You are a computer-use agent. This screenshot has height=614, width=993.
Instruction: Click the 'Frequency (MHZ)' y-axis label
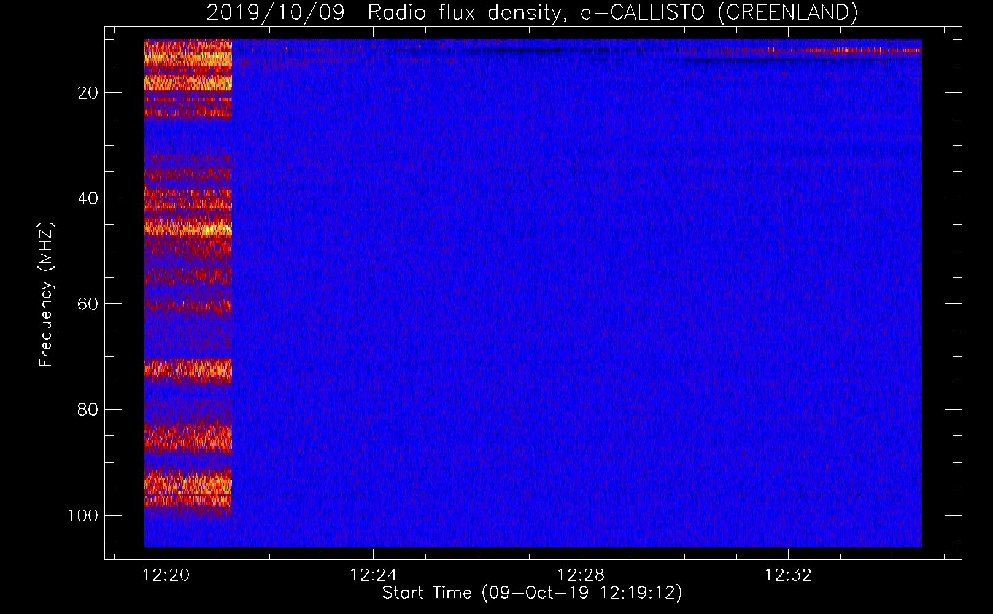coord(46,295)
